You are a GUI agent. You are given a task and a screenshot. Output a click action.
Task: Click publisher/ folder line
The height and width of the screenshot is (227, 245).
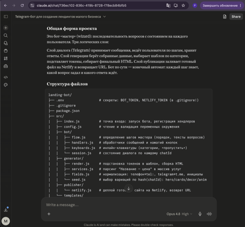(73, 185)
